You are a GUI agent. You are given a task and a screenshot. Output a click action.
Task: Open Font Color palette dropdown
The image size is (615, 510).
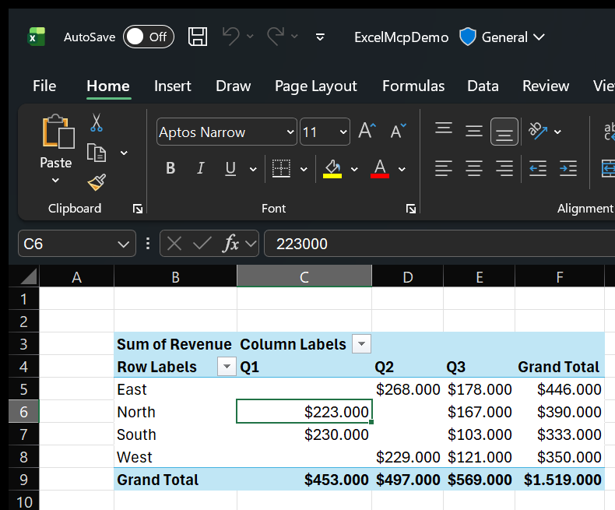[402, 169]
